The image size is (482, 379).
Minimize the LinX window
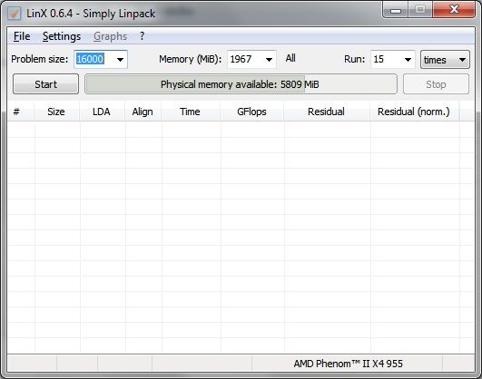click(396, 11)
